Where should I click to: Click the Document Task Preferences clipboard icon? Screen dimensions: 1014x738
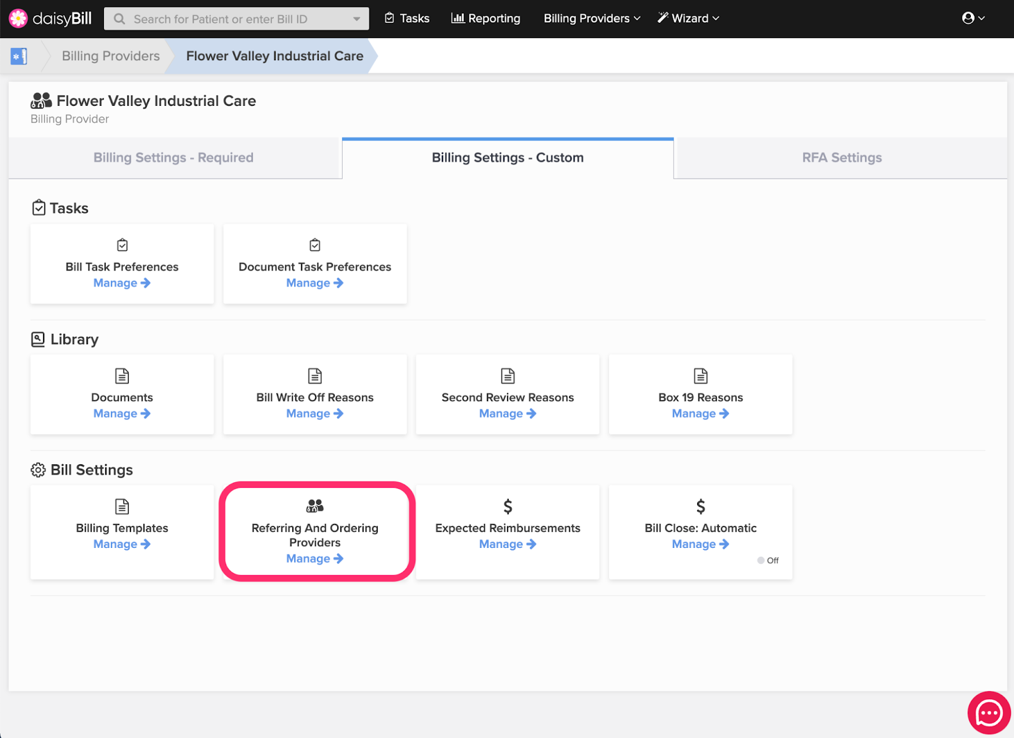[x=315, y=245]
